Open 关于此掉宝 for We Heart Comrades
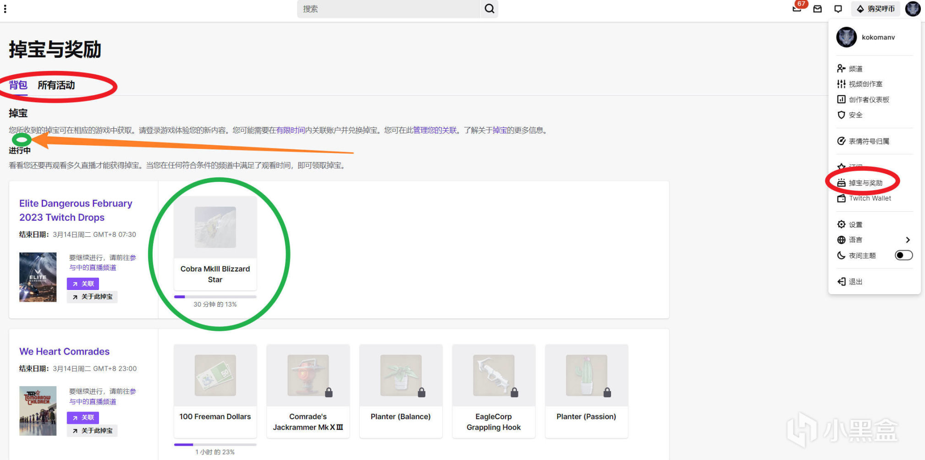925x460 pixels. pyautogui.click(x=92, y=431)
